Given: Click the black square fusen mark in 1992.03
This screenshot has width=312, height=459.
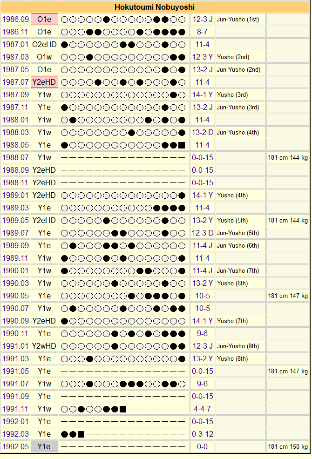Looking at the screenshot, I should point(81,434).
